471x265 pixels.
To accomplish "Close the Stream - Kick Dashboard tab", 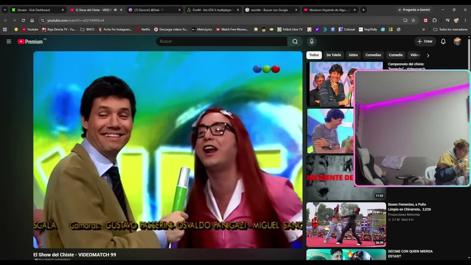I will pos(63,10).
